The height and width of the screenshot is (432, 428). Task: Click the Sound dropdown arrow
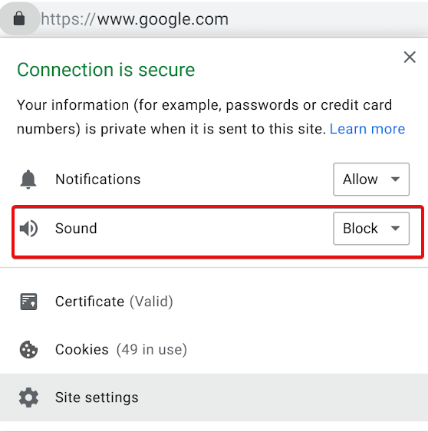[x=395, y=229]
